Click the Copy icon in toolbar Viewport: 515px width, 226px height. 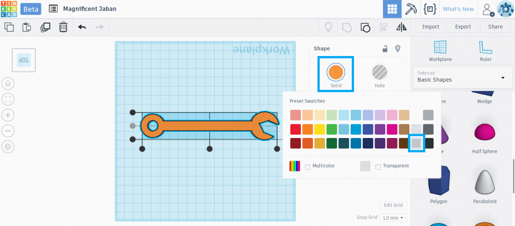tap(9, 27)
